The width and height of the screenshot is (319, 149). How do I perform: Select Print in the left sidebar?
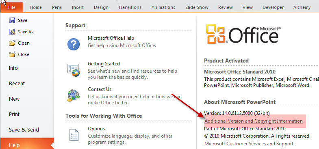point(14,114)
